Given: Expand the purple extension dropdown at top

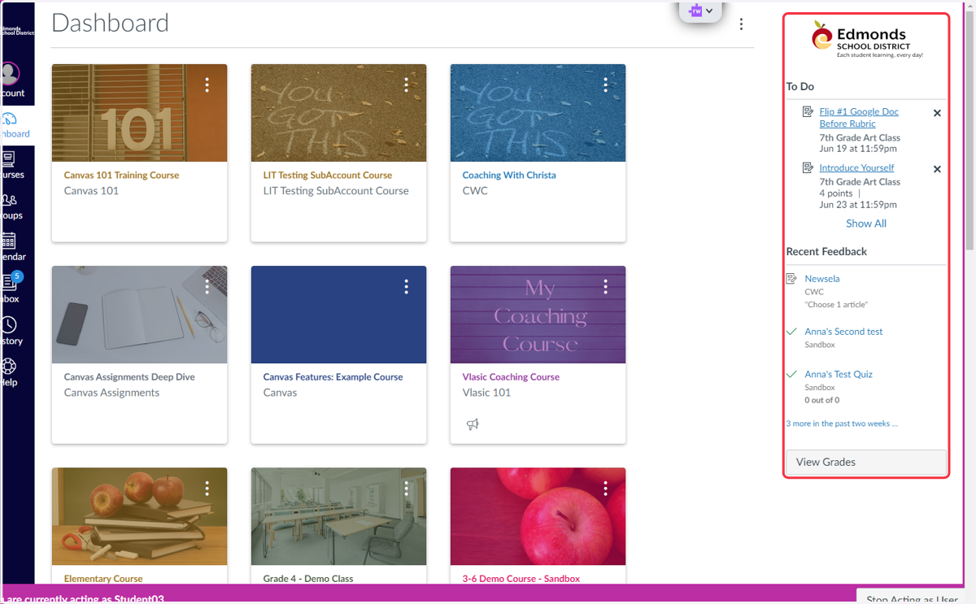Looking at the screenshot, I should click(701, 11).
